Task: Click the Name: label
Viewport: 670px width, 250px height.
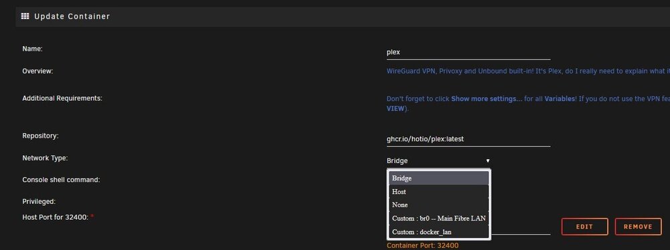Action: (x=32, y=49)
